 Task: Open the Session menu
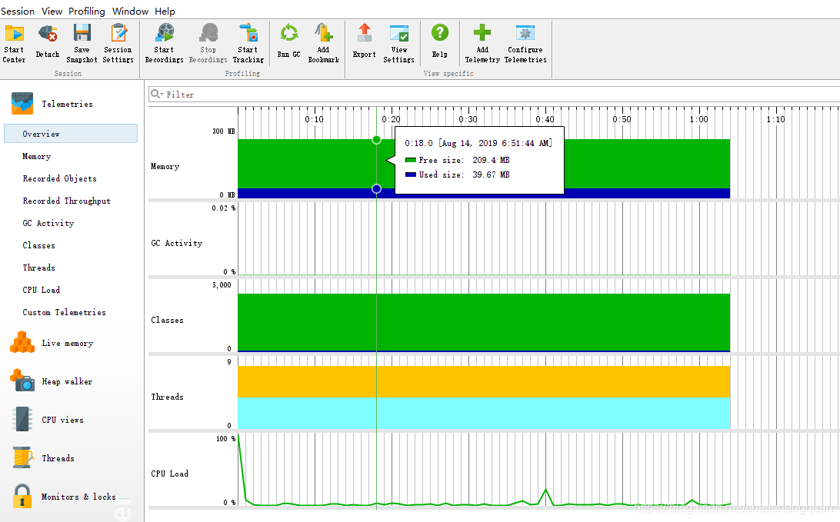18,12
